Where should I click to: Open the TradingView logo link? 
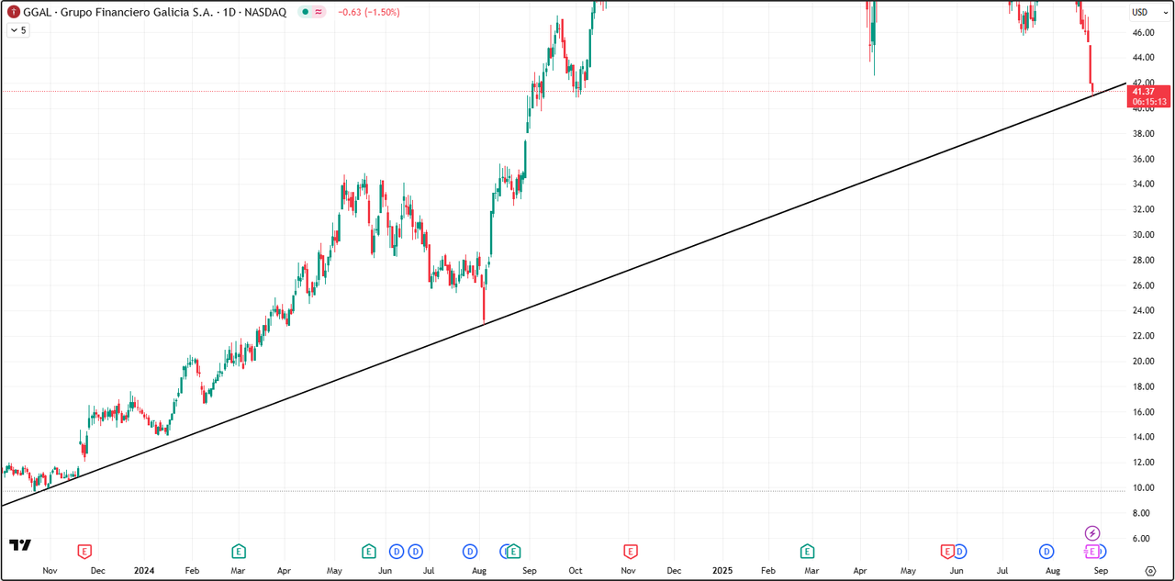(20, 545)
